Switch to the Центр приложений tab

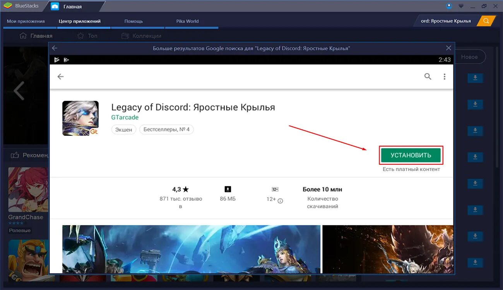click(80, 21)
